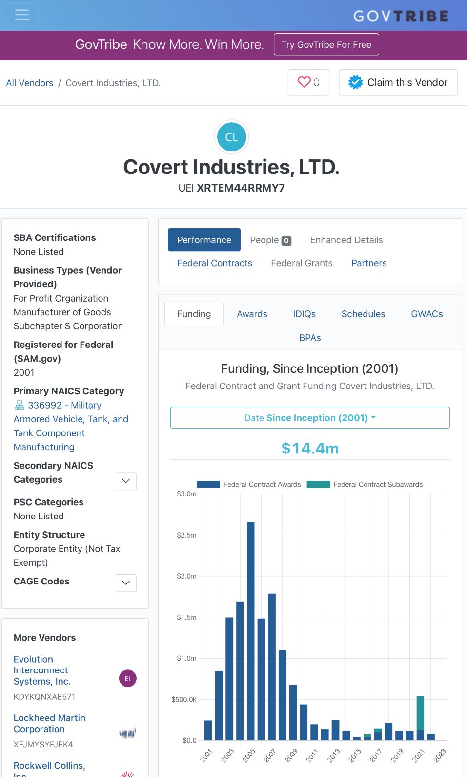The image size is (467, 777).
Task: Click the $14.4m total funding value
Action: pyautogui.click(x=310, y=448)
